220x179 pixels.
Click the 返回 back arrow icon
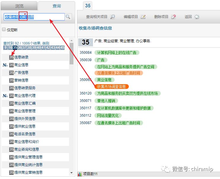click(197, 17)
